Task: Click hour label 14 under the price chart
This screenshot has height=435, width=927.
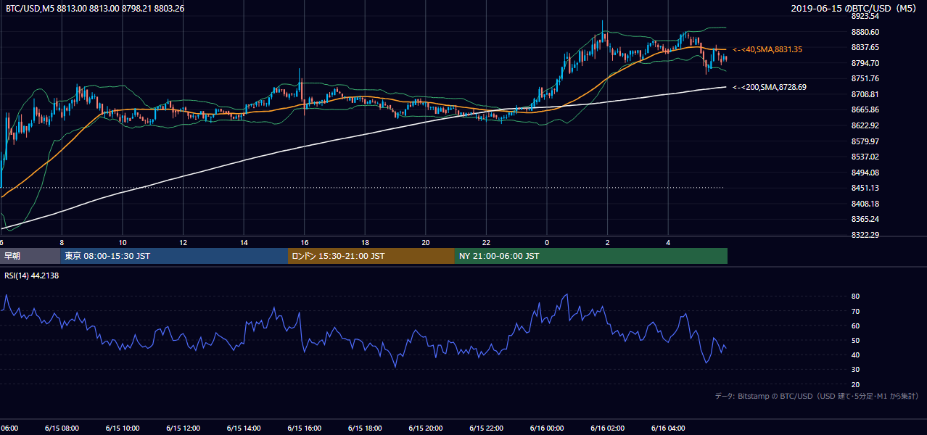Action: click(244, 243)
